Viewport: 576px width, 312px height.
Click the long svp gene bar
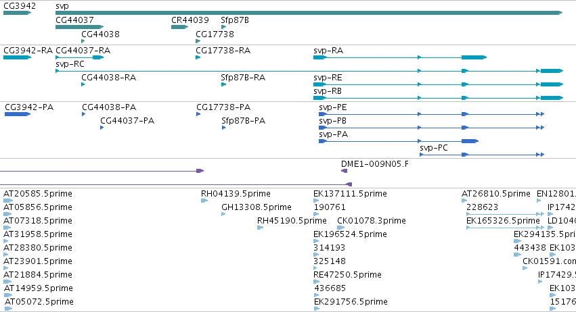pos(309,13)
